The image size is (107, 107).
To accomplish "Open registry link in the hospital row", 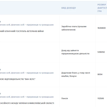I will coord(27,25).
